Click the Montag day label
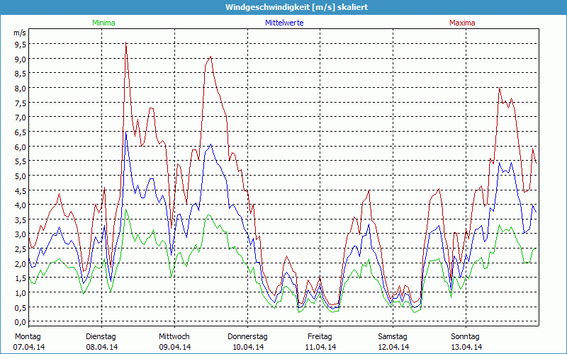The image size is (567, 354). tap(28, 337)
